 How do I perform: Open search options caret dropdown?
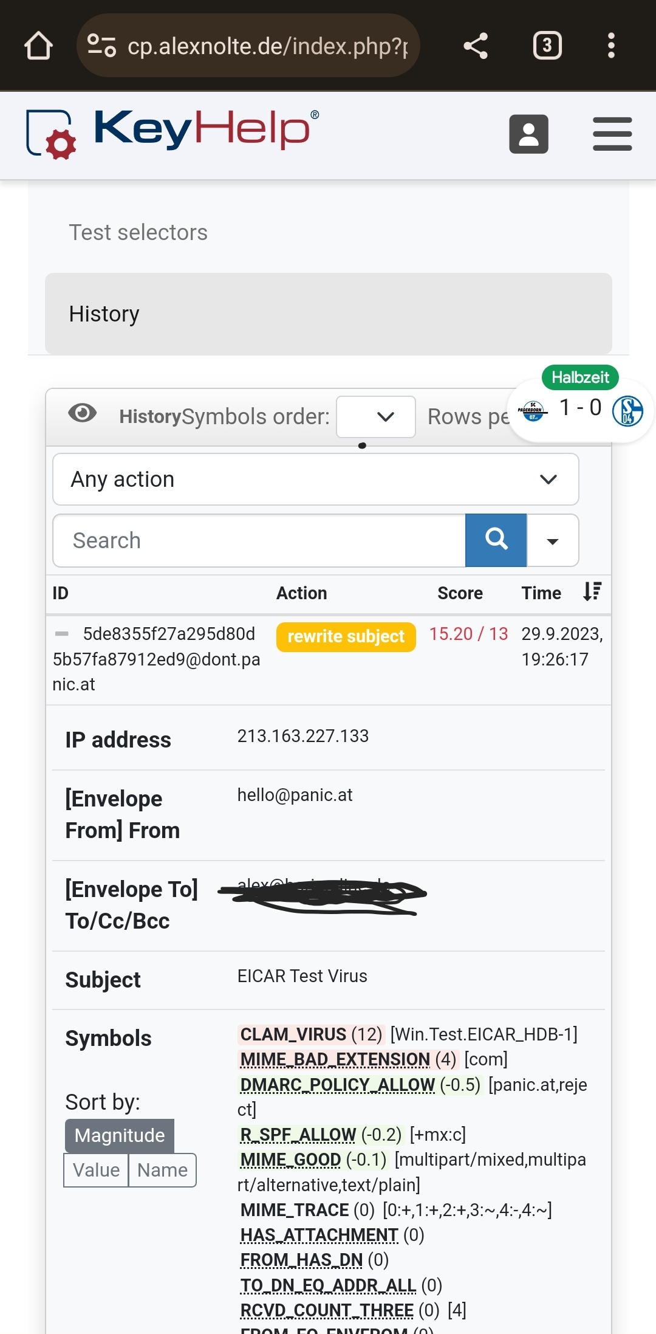click(552, 540)
